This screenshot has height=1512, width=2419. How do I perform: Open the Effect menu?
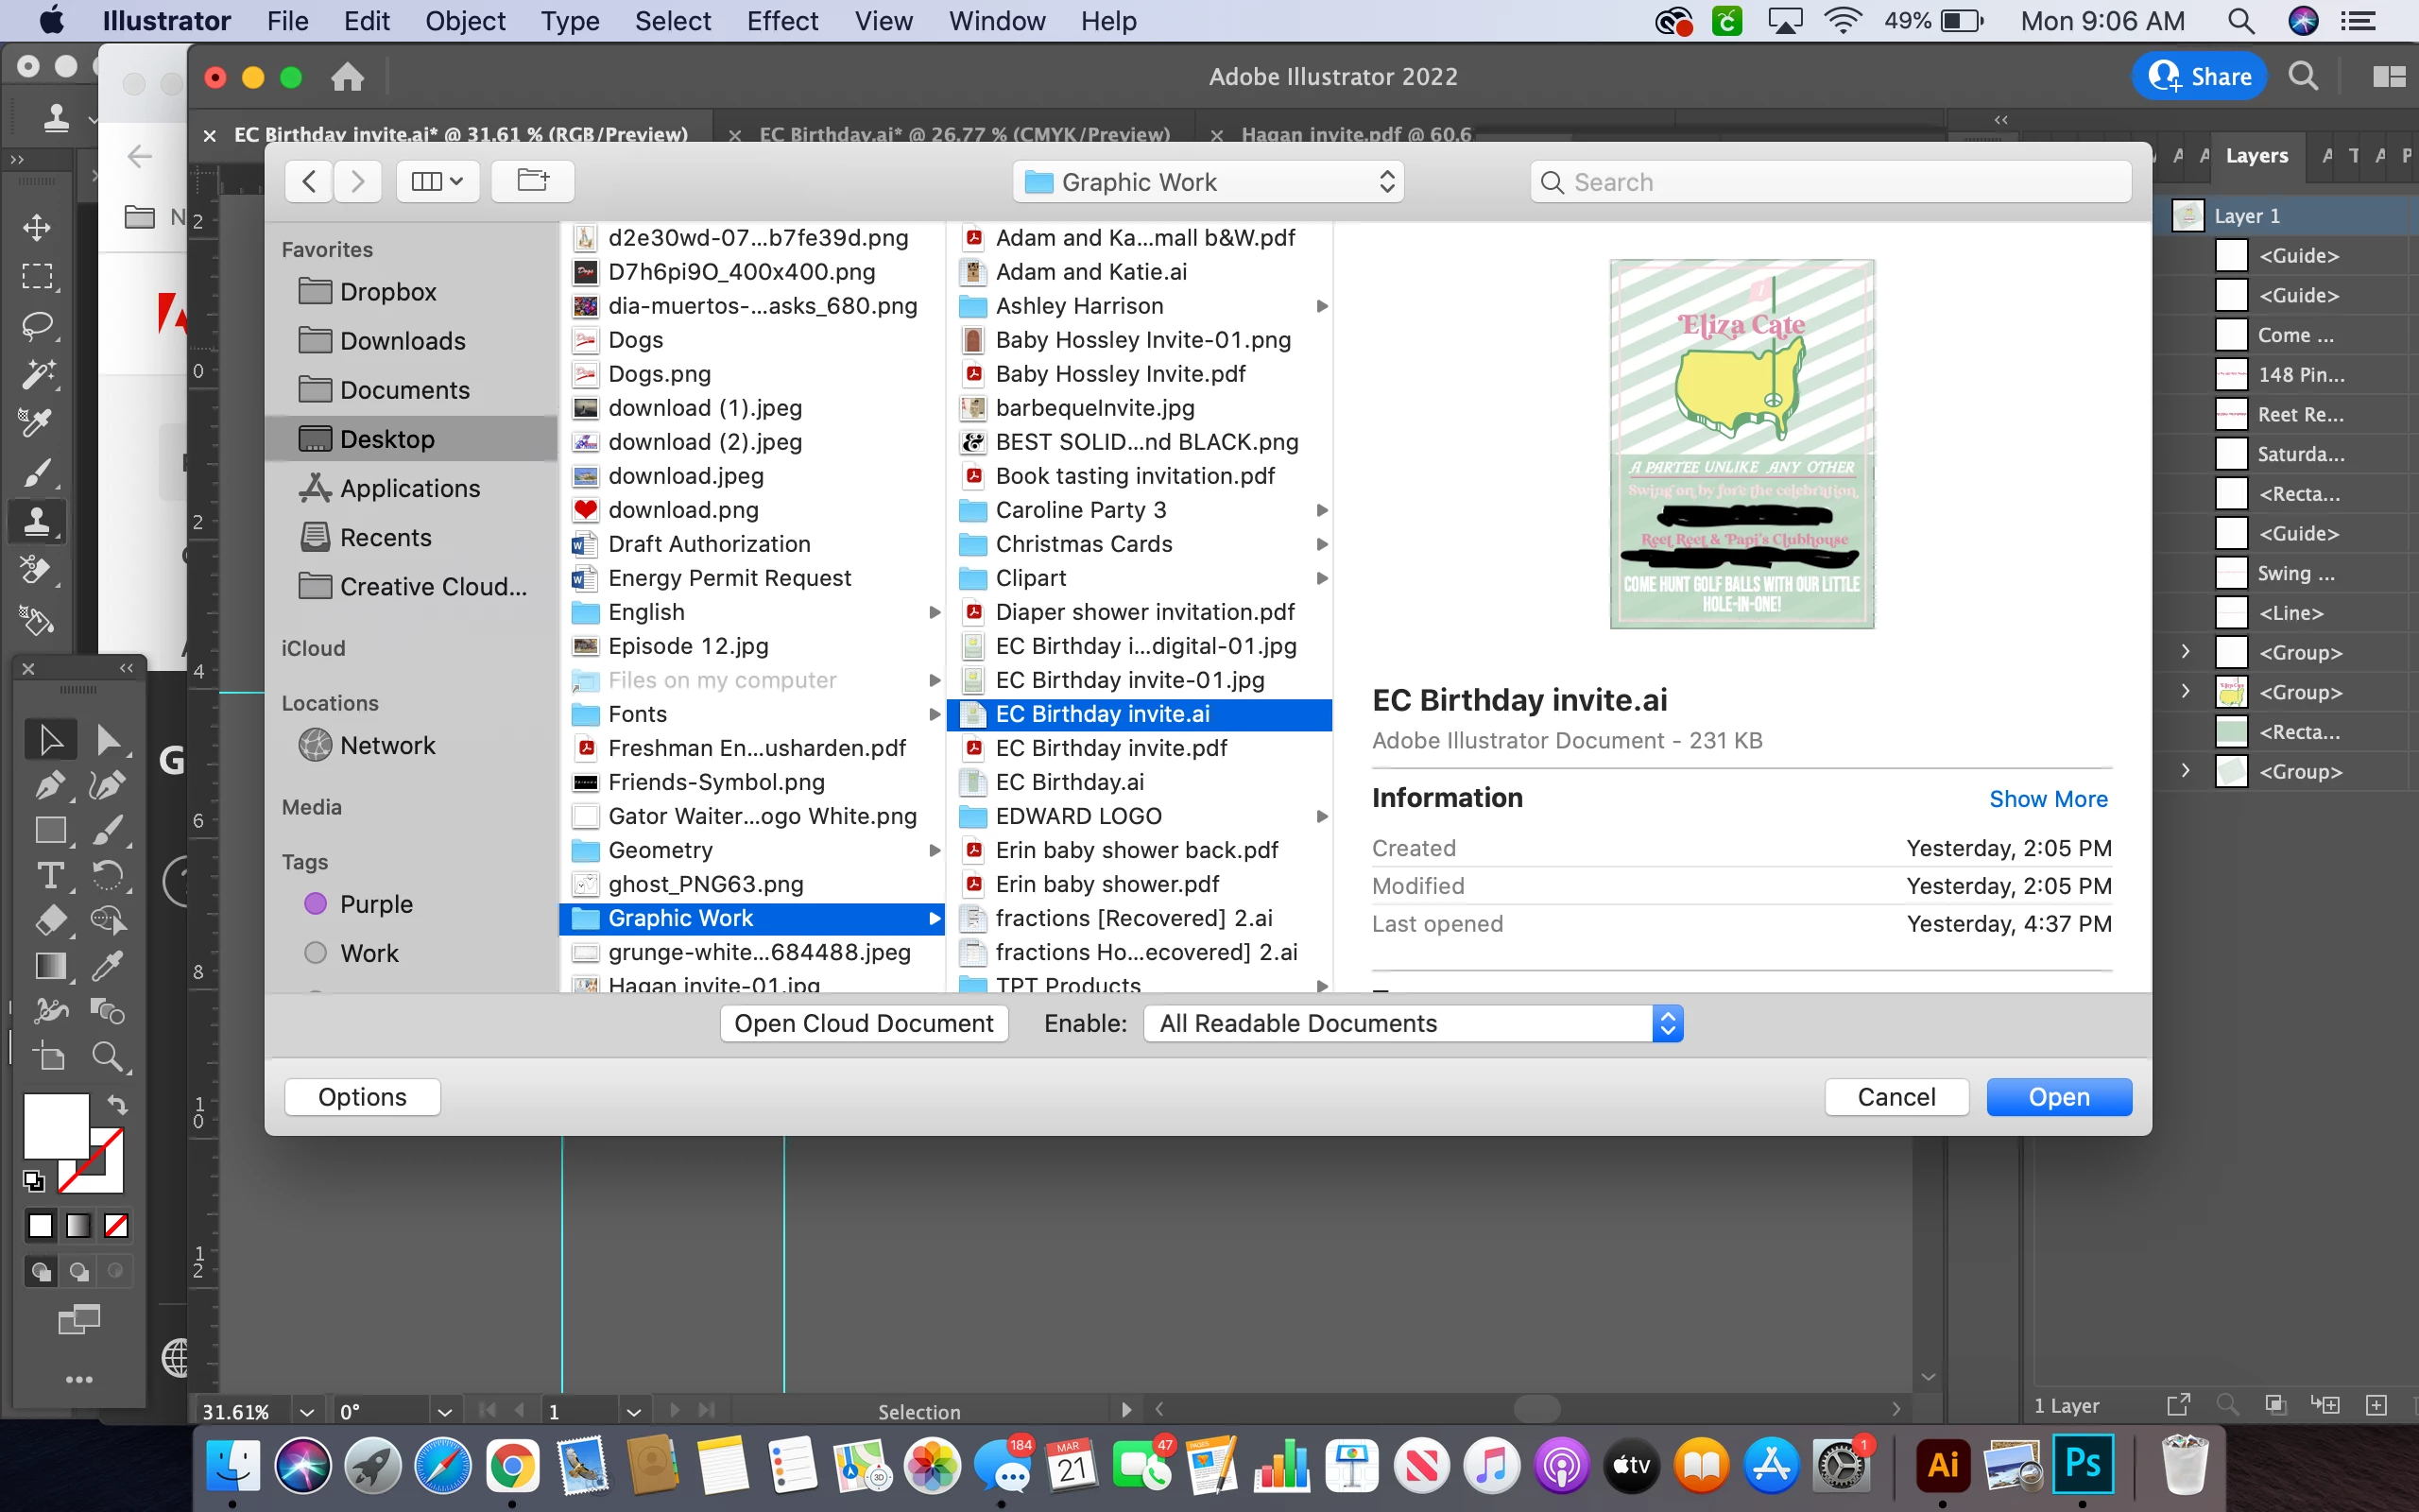pos(781,21)
